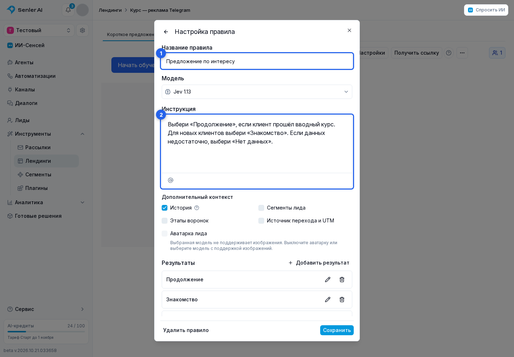Click the participants counter showing 1
This screenshot has height=357, width=514.
tap(497, 53)
